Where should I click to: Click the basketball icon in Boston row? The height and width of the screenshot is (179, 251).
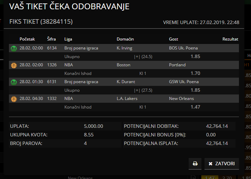tap(14, 65)
